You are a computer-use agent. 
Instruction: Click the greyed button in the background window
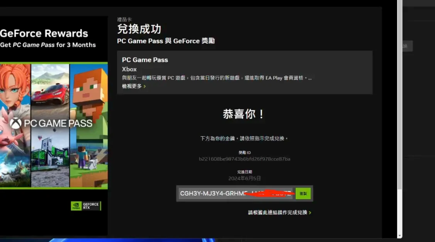tap(407, 46)
